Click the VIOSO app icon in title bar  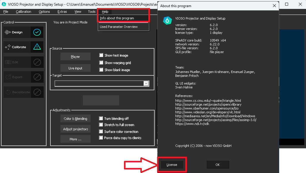[4, 4]
